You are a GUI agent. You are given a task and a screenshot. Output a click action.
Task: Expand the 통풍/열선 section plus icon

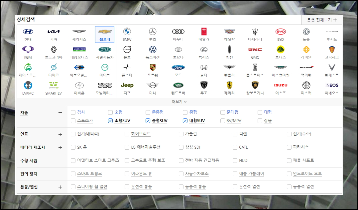point(60,187)
